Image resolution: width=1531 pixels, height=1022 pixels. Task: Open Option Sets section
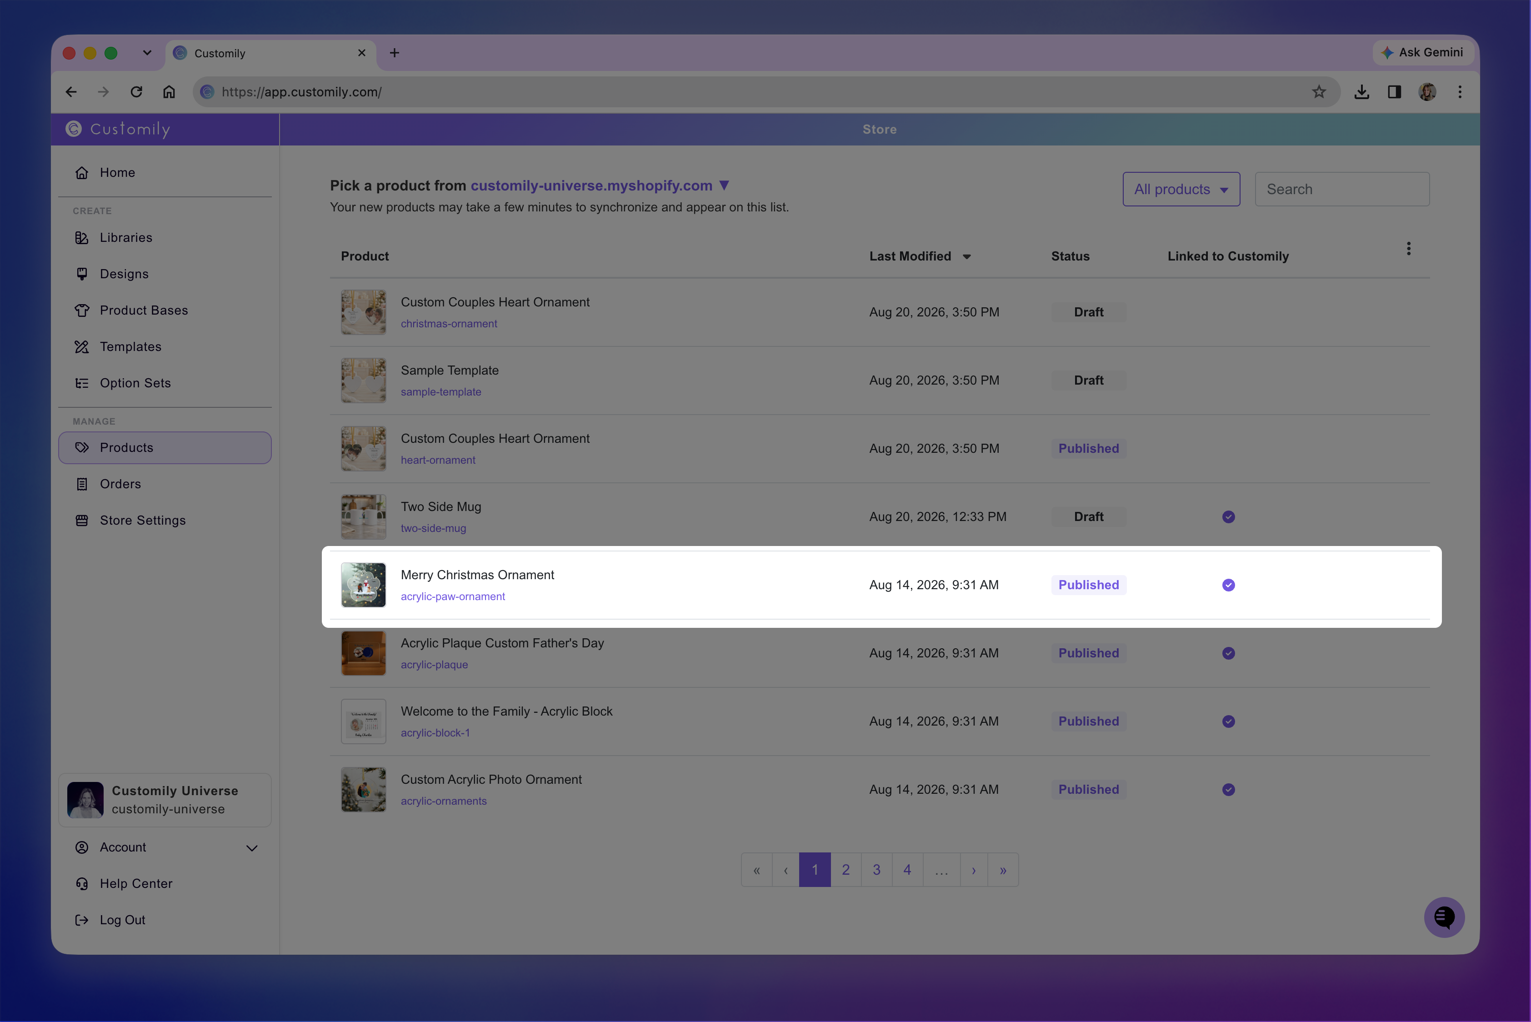(x=165, y=383)
